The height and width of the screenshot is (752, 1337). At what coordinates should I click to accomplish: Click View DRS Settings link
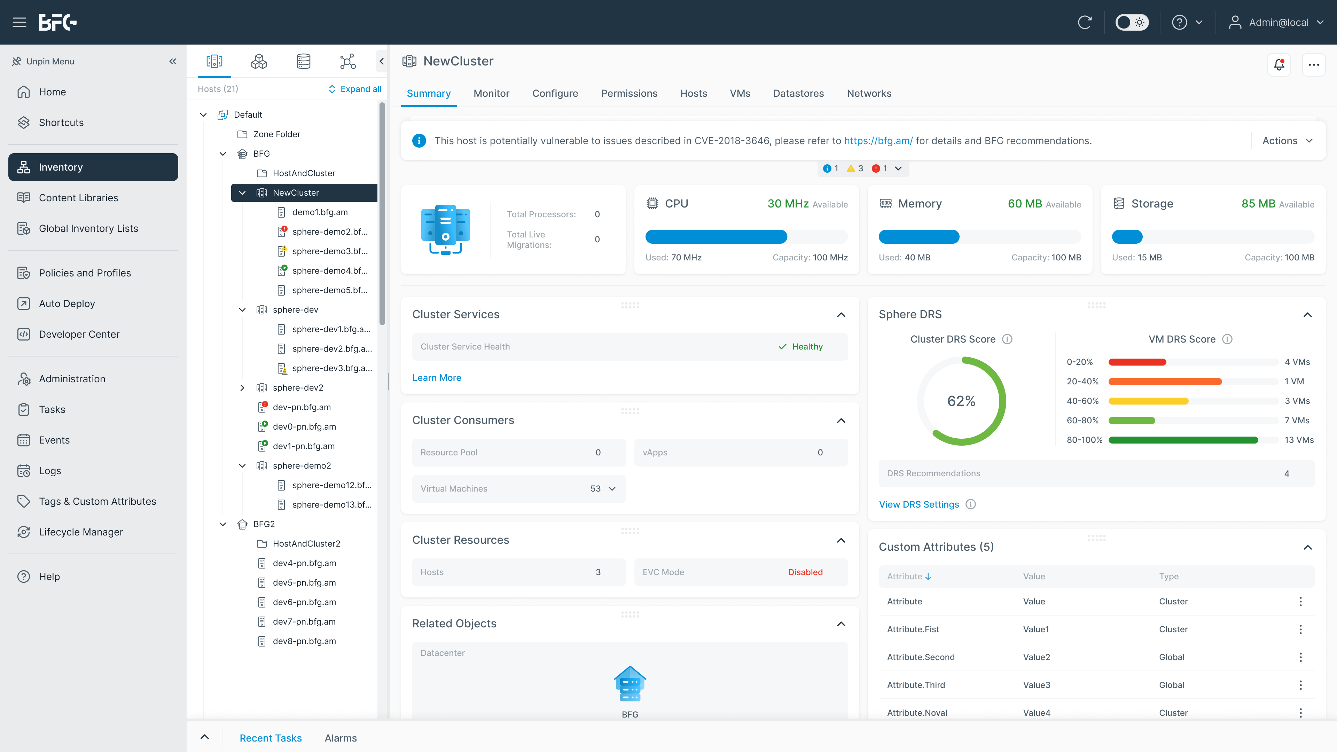pyautogui.click(x=919, y=504)
